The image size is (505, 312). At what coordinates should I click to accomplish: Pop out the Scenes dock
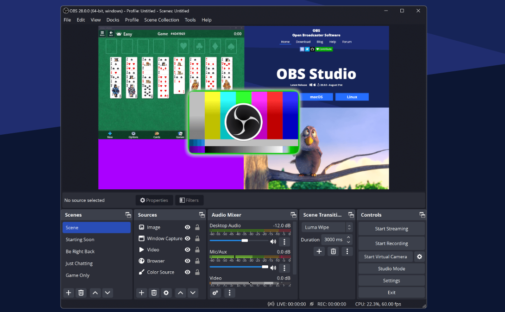click(128, 215)
